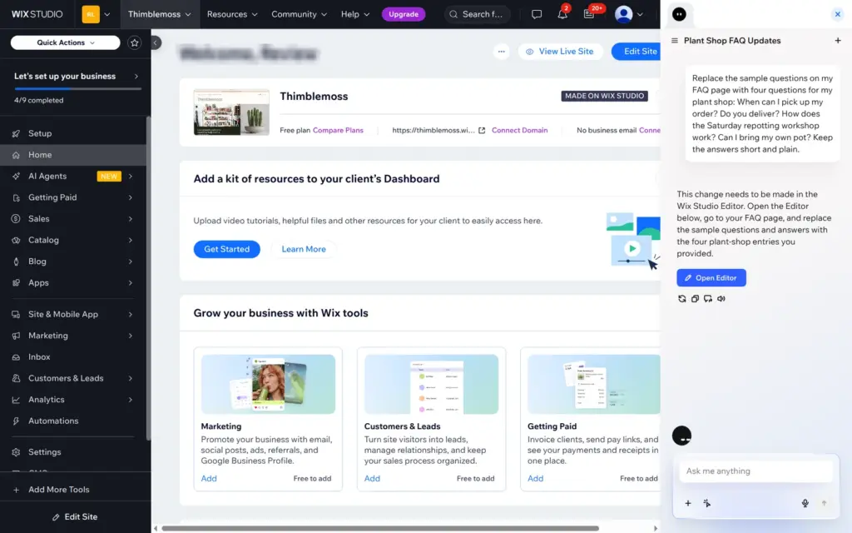
Task: Click the Get Started button
Action: click(x=226, y=249)
